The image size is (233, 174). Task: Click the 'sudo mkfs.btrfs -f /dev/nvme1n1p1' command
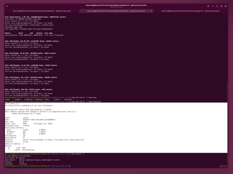[x=86, y=102]
